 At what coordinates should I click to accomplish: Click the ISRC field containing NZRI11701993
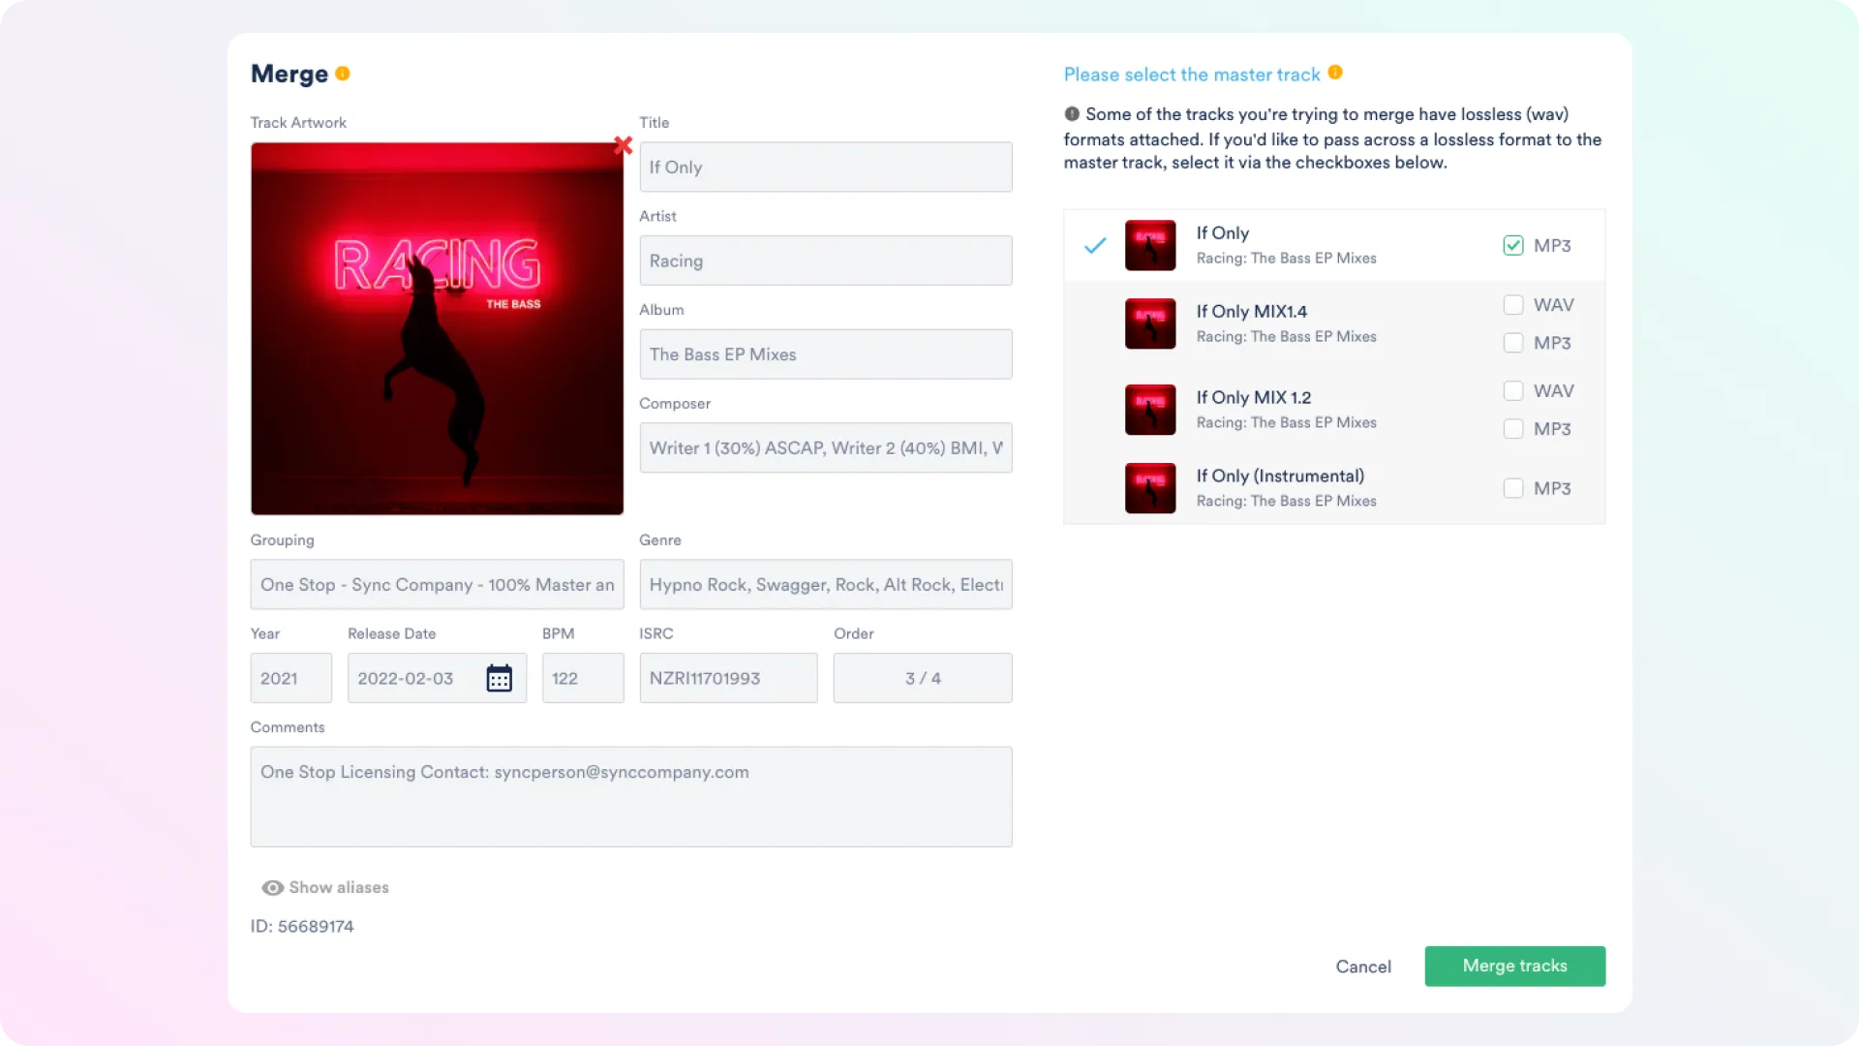tap(728, 678)
